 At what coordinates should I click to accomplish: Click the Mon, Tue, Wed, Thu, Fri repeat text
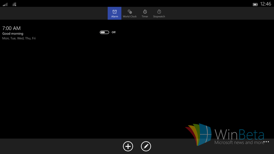[x=19, y=38]
